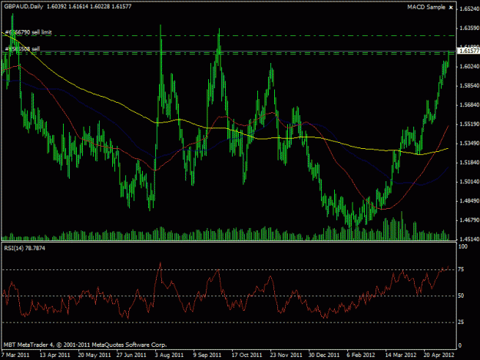Click the 7 Mar 2011 date label
480x360 pixels.
pyautogui.click(x=15, y=355)
